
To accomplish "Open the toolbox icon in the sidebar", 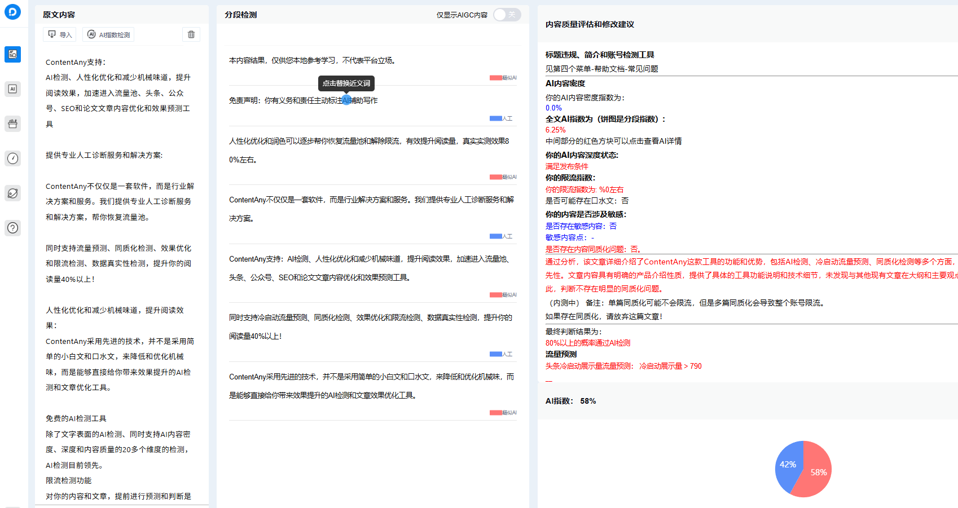I will (12, 123).
